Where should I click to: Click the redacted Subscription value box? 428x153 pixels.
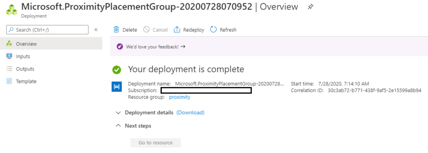point(206,90)
